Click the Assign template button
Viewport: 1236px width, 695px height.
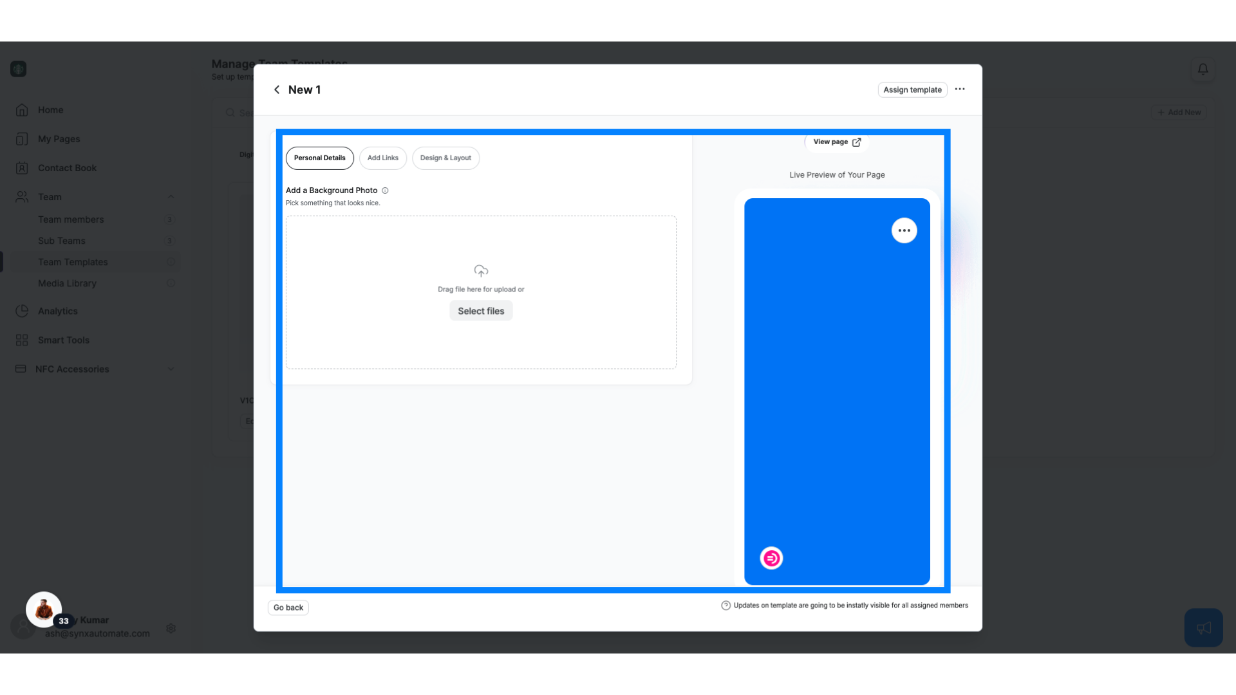pos(913,89)
